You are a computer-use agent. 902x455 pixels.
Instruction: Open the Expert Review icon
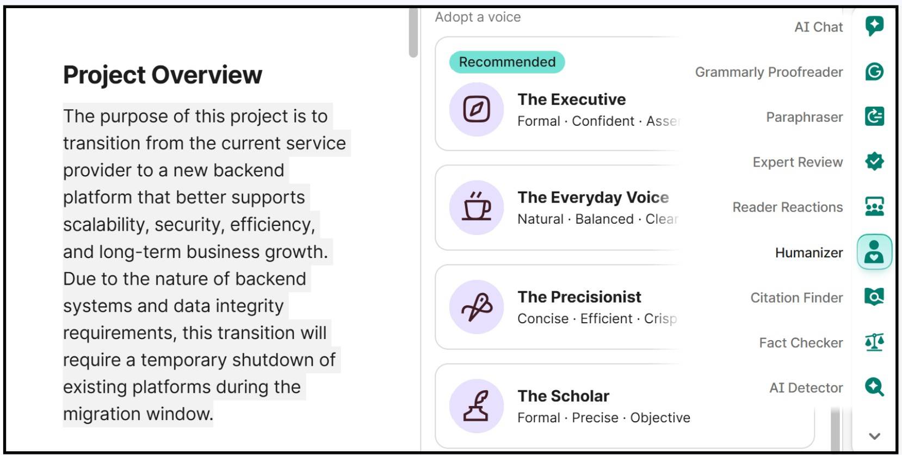874,162
